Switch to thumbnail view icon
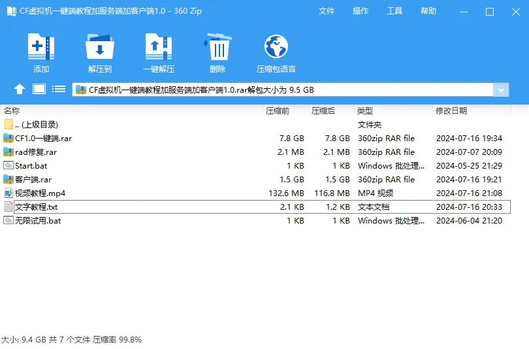529x349 pixels. pos(39,90)
